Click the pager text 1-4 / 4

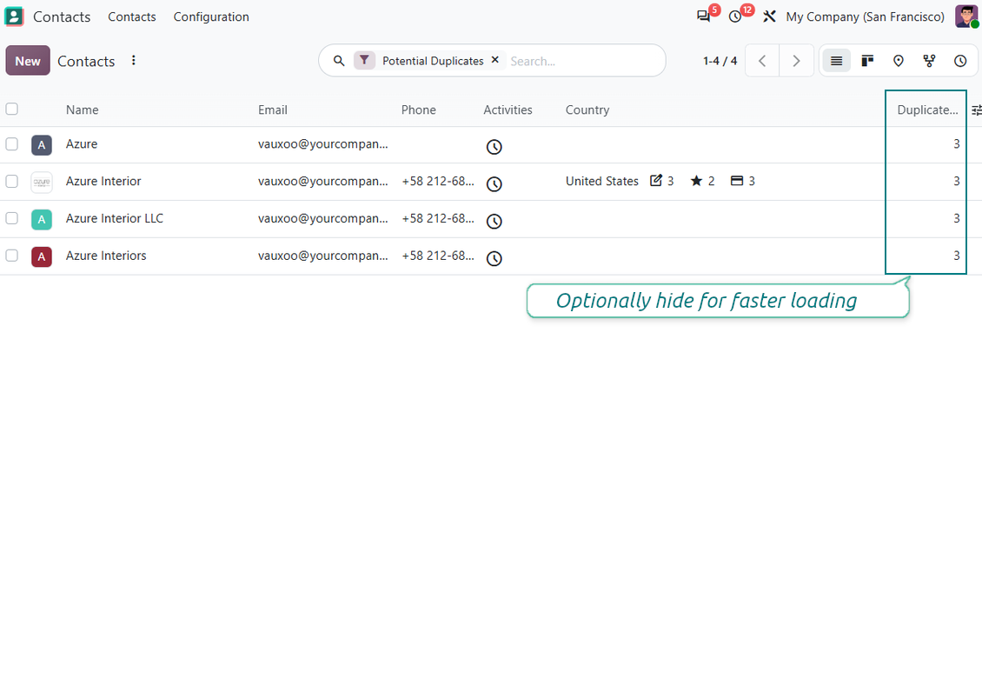pyautogui.click(x=720, y=61)
